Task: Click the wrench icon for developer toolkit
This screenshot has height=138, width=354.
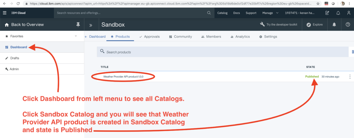Action: click(262, 25)
